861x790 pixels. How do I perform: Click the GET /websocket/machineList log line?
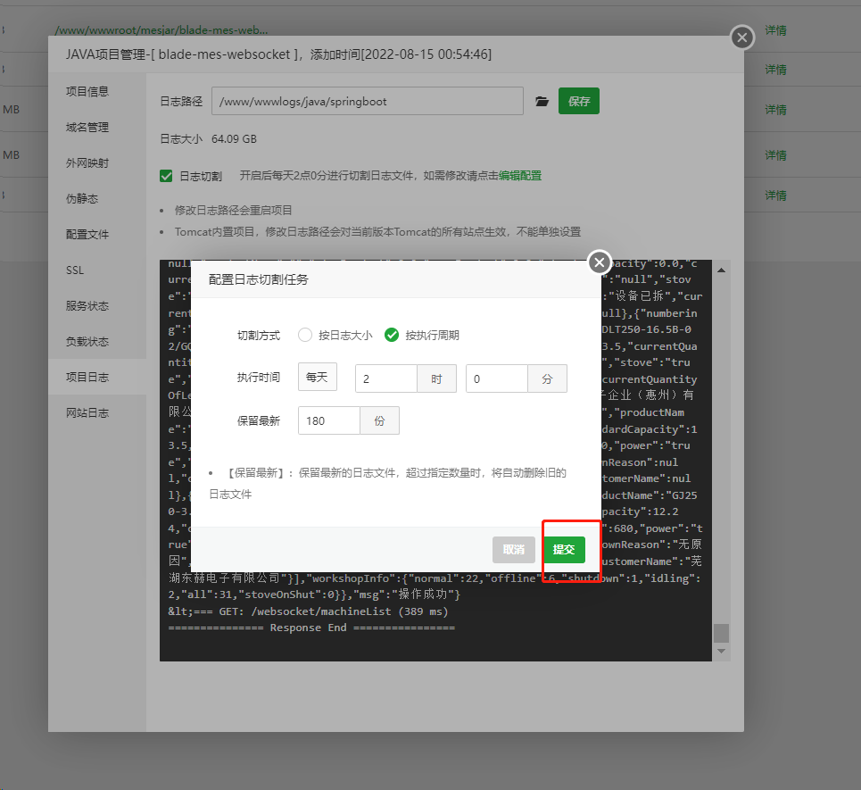pos(308,611)
